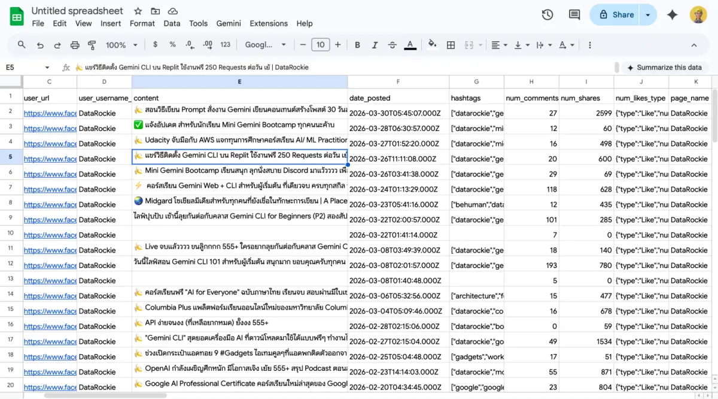The image size is (718, 399).
Task: Select the Paint format tool
Action: (x=92, y=44)
